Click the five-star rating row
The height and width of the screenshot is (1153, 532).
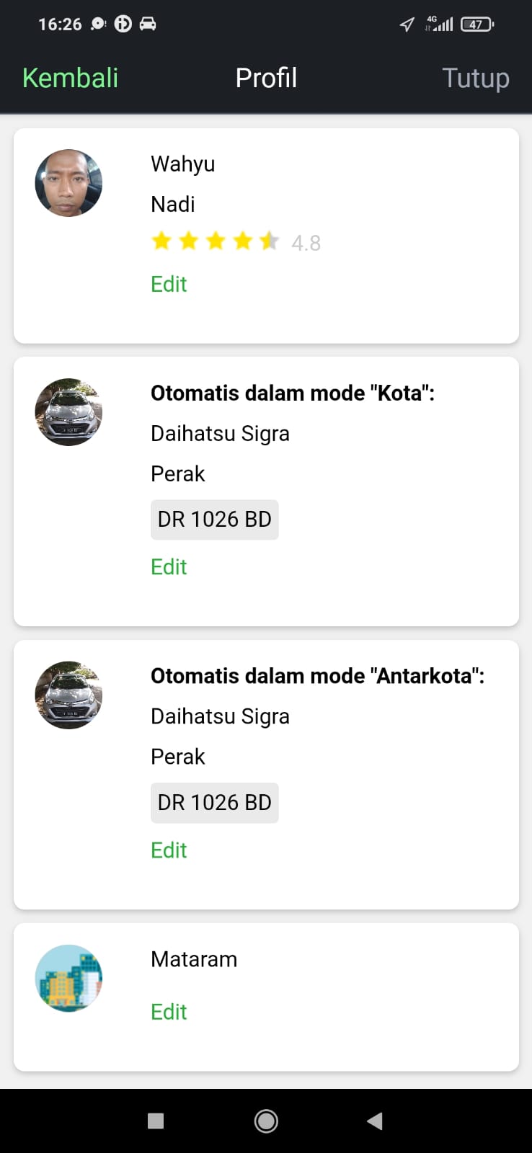click(x=215, y=241)
